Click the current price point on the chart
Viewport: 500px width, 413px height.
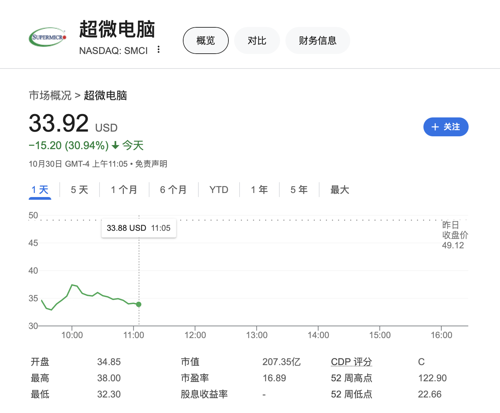pos(139,304)
